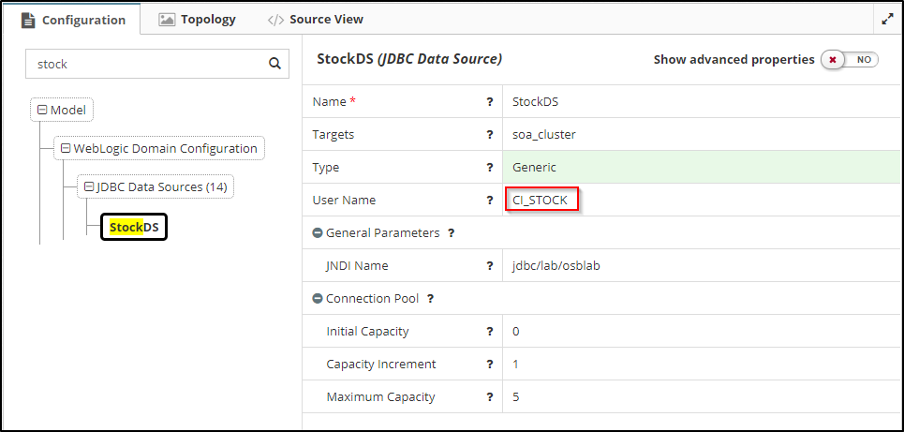Open help for User Name field
This screenshot has height=432, width=904.
tap(489, 200)
